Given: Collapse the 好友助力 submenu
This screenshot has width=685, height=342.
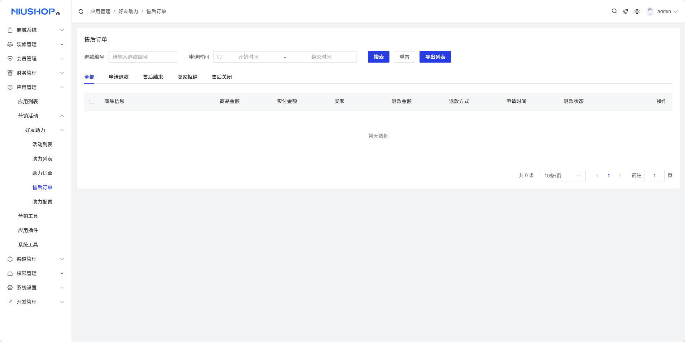Looking at the screenshot, I should click(x=62, y=130).
